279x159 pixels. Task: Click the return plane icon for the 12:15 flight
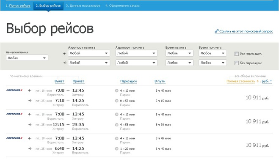[30, 125]
